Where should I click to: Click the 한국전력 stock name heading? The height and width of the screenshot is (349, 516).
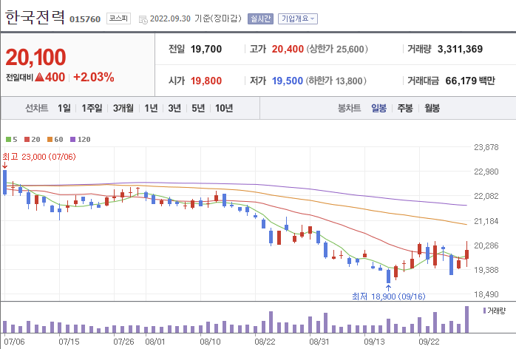[x=35, y=17]
